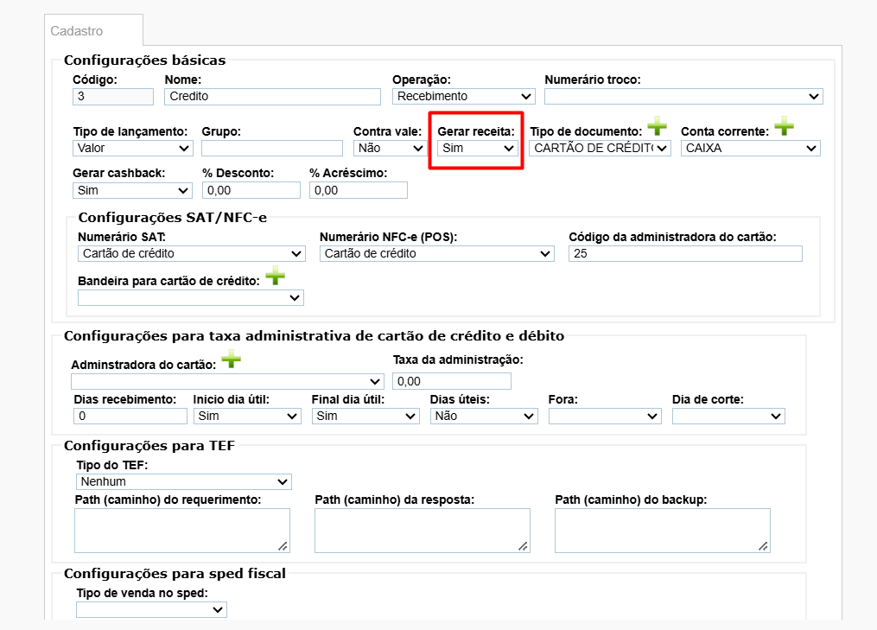Open the Operação dropdown showing Recebimento

click(464, 96)
